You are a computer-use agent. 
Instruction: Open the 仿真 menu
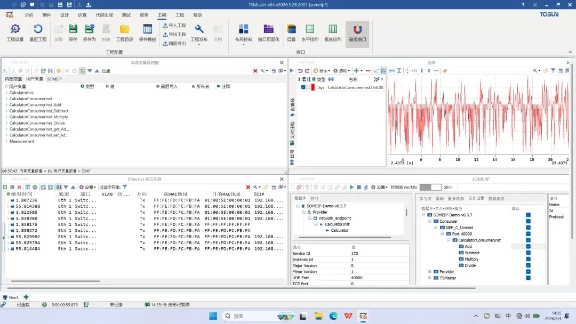coord(82,15)
